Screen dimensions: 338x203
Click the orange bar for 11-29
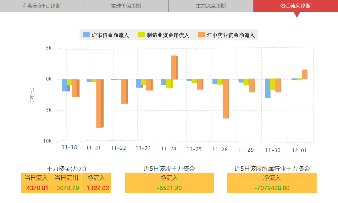252,86
